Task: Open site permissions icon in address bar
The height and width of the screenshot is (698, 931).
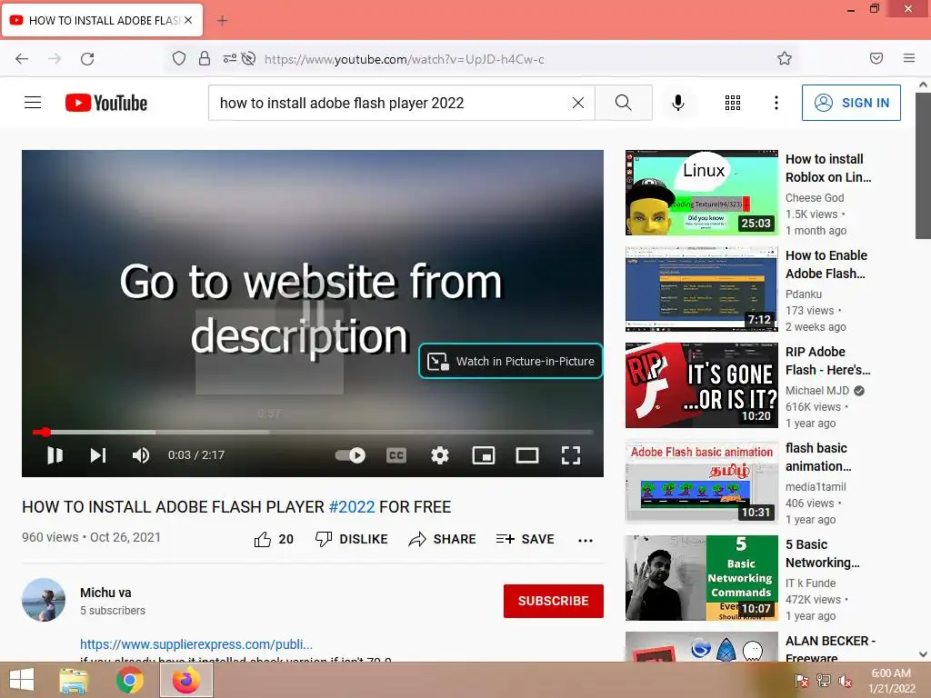Action: (x=229, y=58)
